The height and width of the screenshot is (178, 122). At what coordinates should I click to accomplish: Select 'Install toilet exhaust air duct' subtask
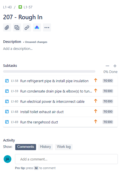click(42, 112)
